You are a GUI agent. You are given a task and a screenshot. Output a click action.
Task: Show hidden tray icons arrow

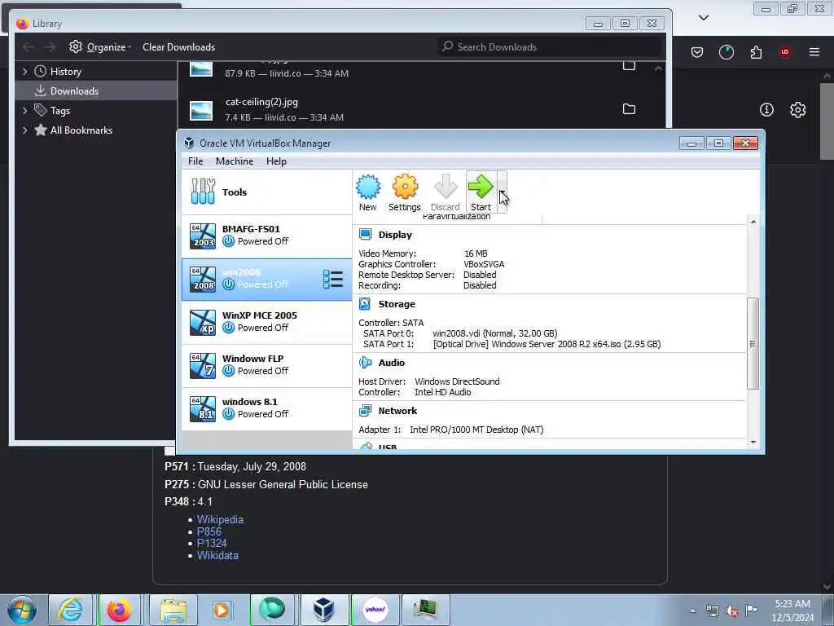pos(692,611)
